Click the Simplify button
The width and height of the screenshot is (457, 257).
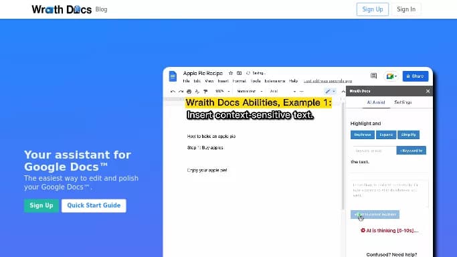[x=408, y=135]
